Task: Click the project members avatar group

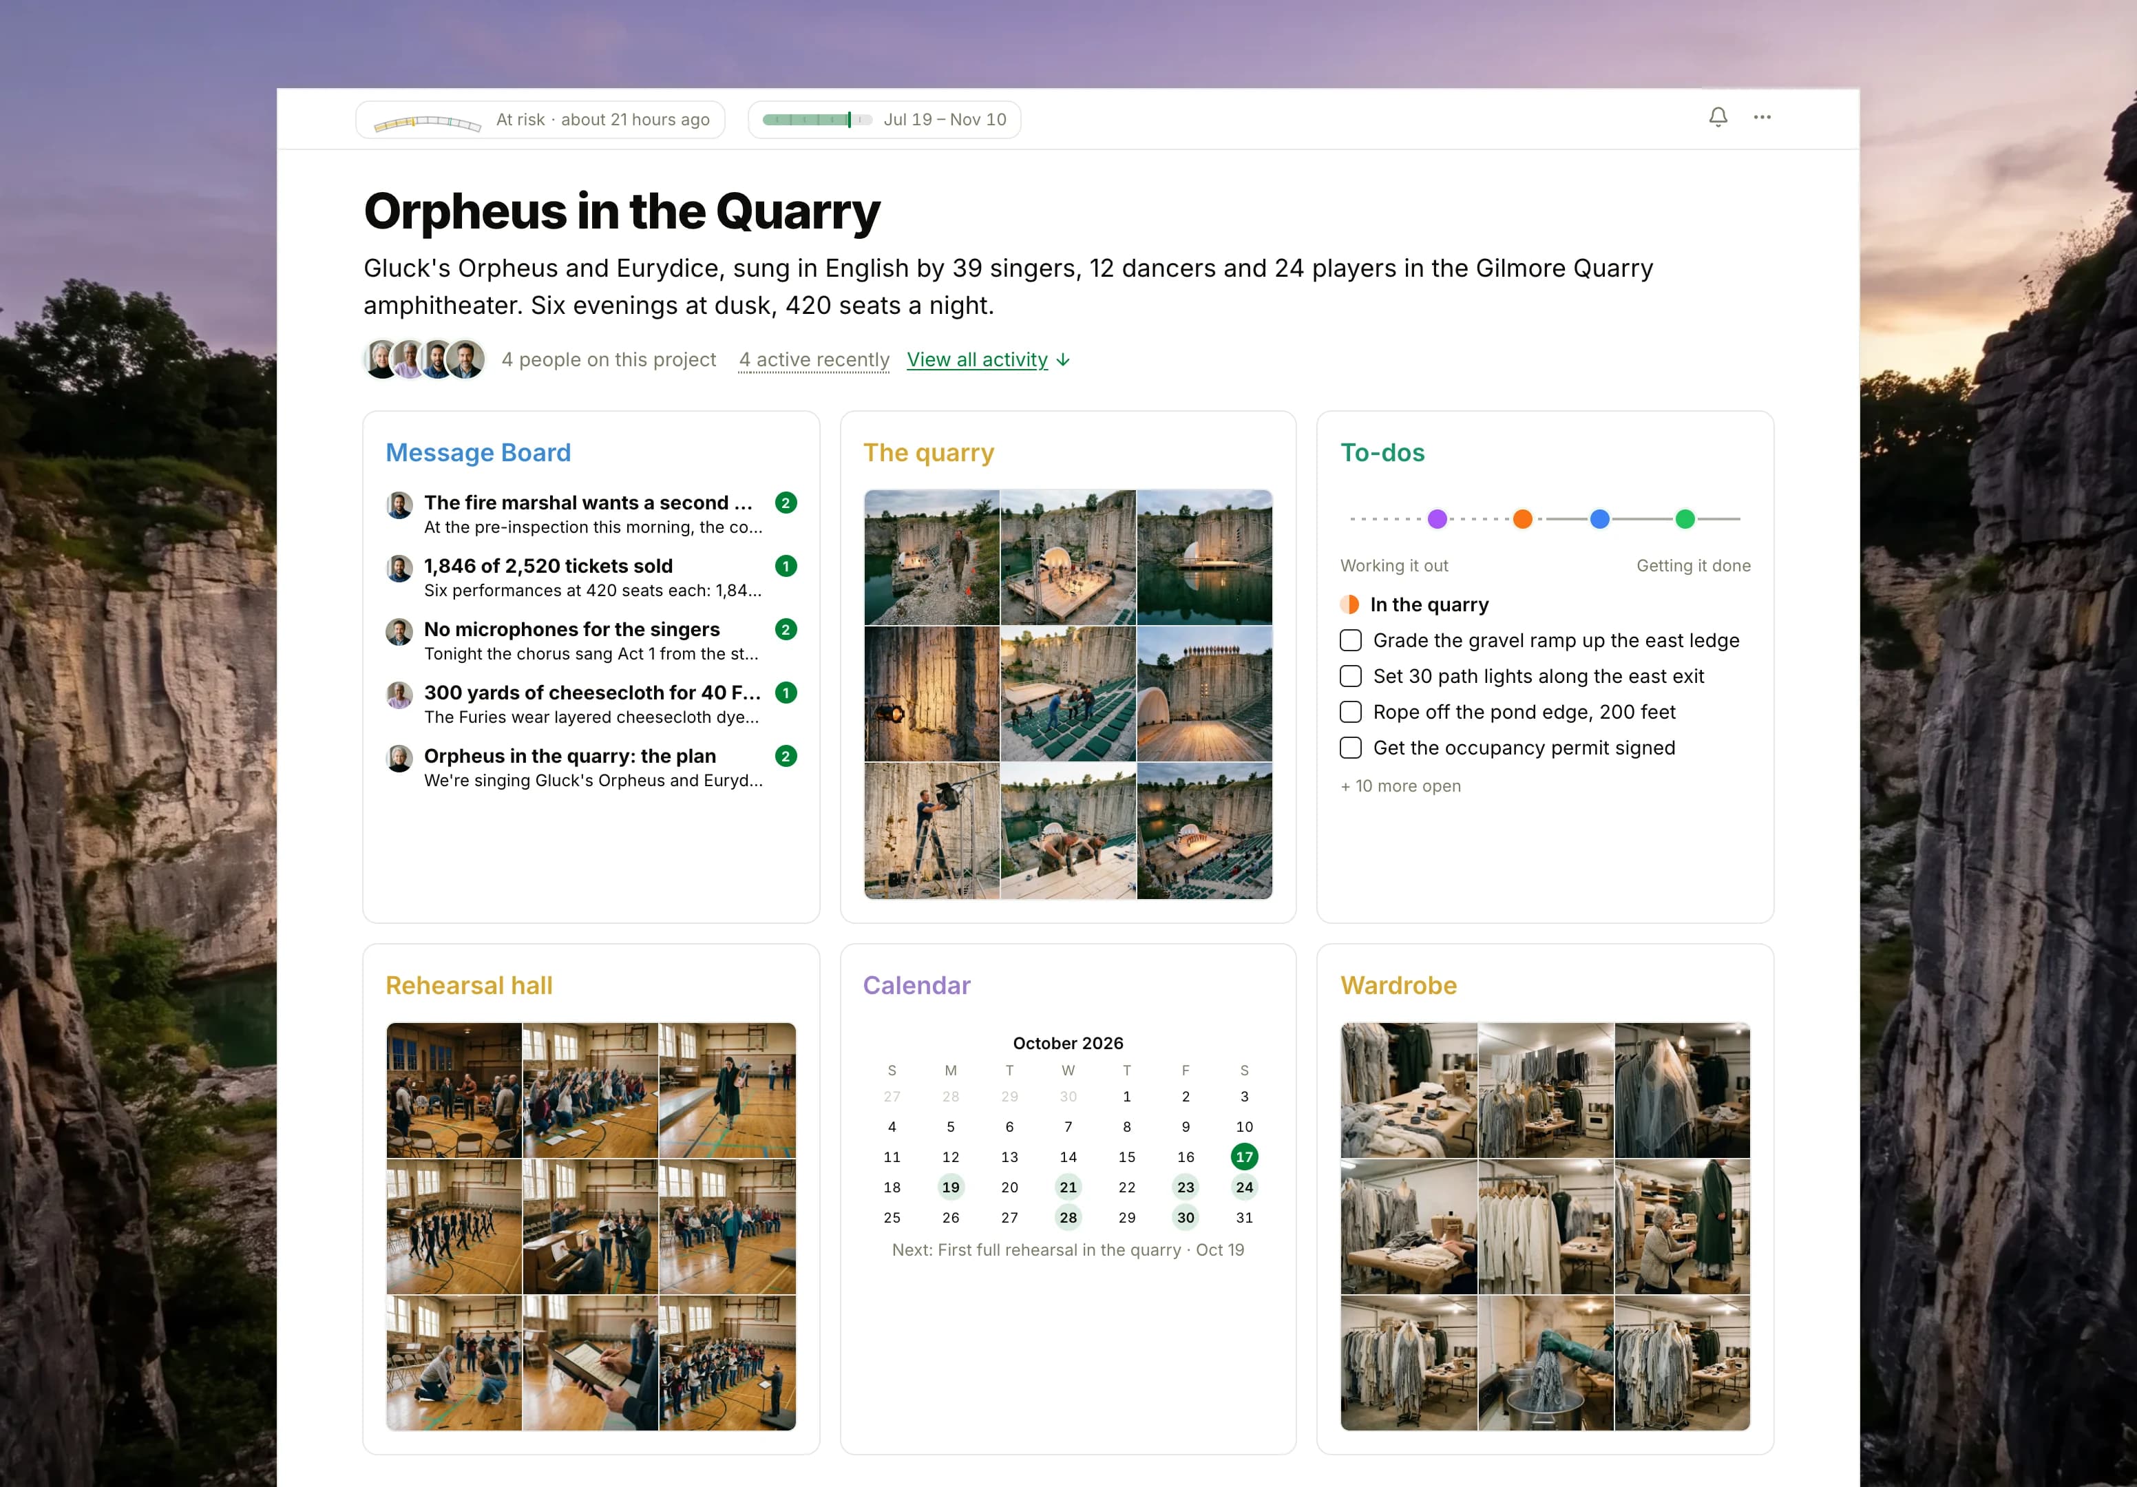Action: 424,359
